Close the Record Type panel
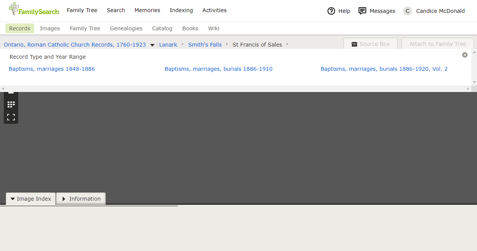Viewport: 477px width, 251px height. (x=464, y=55)
